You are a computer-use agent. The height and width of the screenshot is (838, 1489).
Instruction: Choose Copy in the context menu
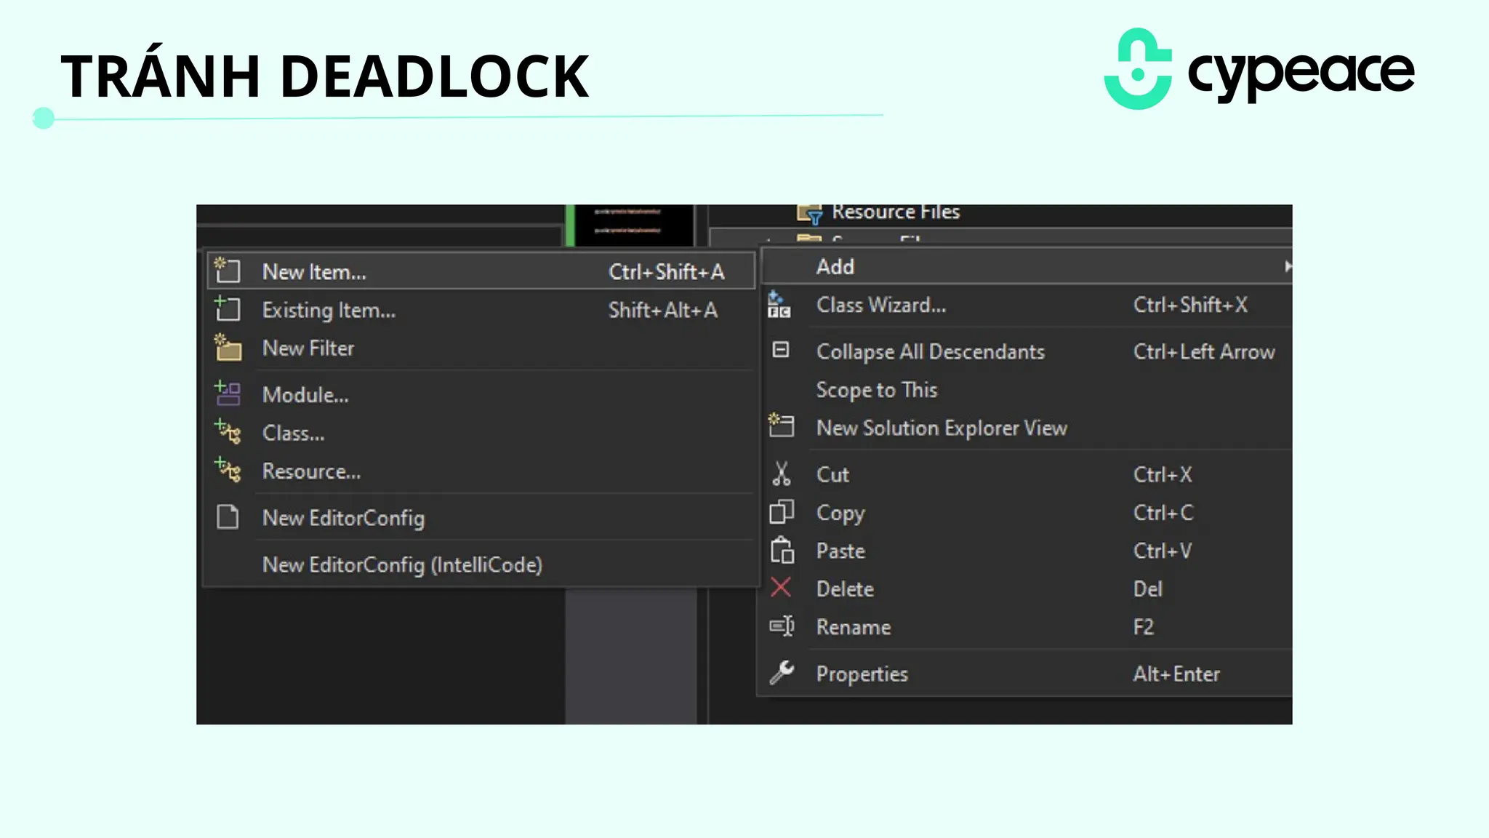coord(1027,513)
